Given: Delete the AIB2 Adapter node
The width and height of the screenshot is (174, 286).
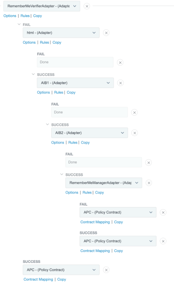Looking at the screenshot, I should (x=135, y=133).
